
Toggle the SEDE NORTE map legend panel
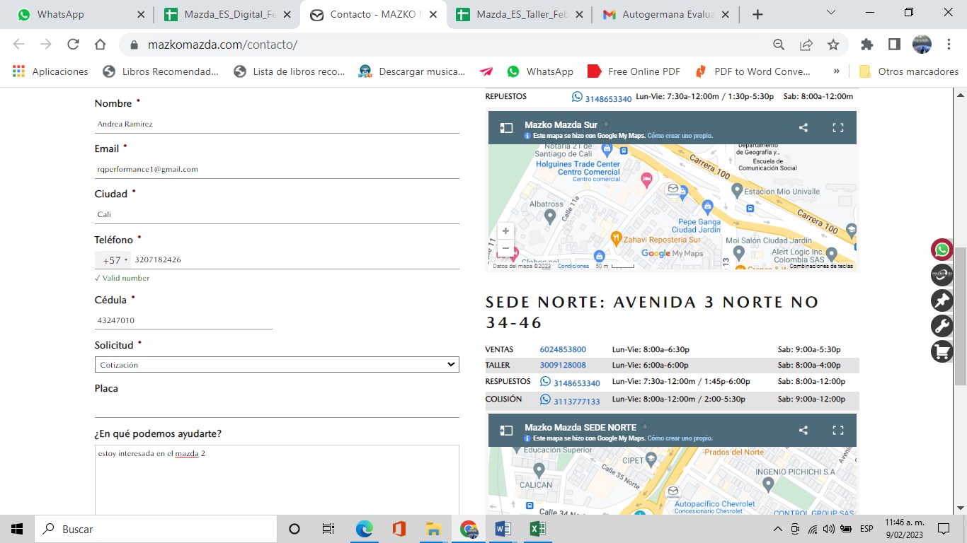pos(506,430)
